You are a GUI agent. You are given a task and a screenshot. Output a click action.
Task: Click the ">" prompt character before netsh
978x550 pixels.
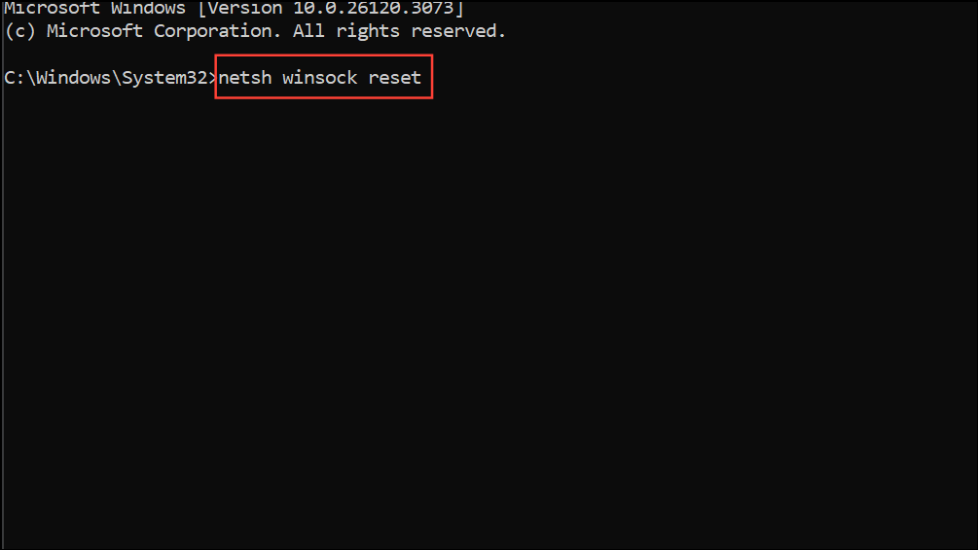(213, 77)
